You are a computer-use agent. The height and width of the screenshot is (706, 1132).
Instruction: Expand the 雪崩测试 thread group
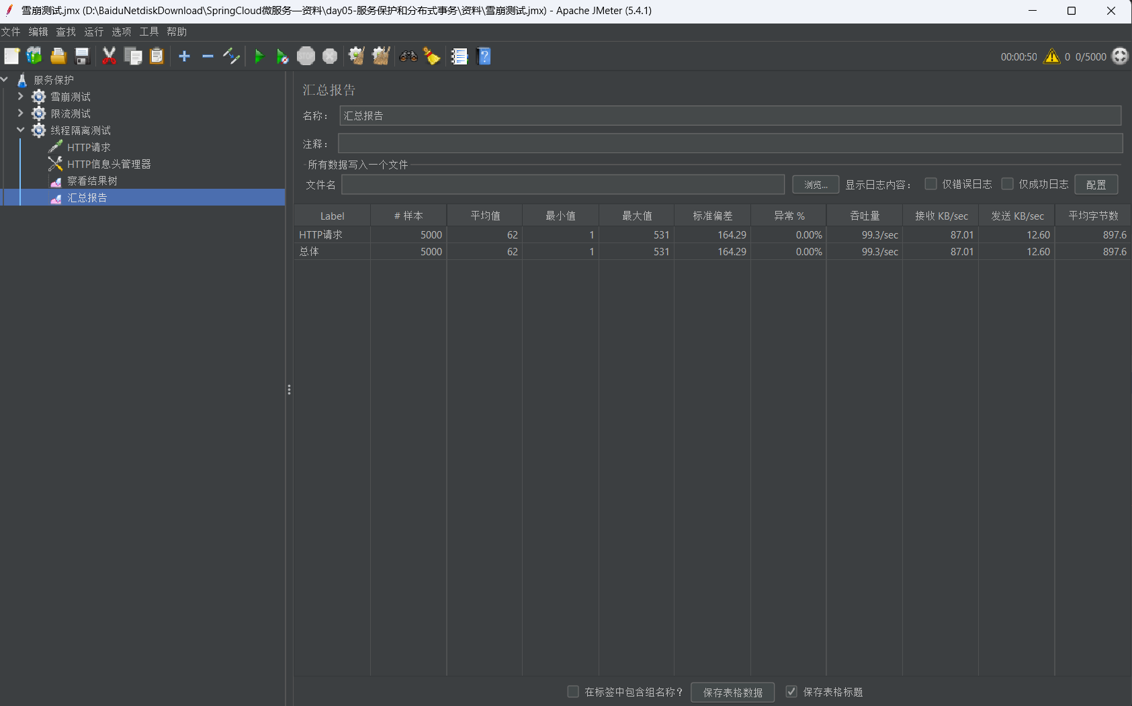coord(20,96)
